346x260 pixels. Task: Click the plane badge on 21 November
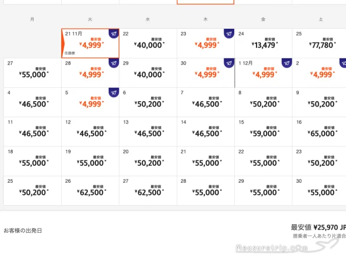(113, 34)
